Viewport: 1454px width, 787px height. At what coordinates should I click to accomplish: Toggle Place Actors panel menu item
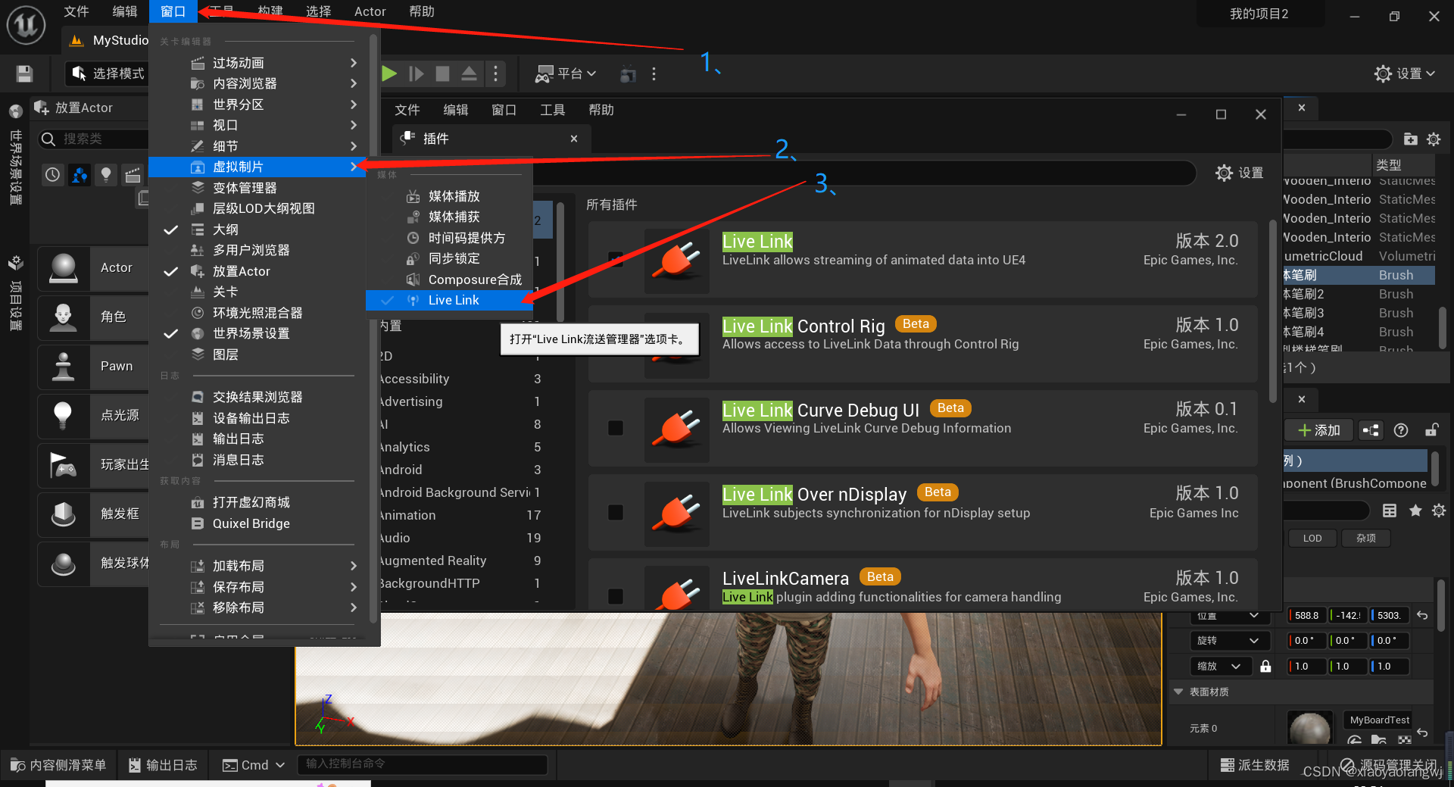(257, 271)
